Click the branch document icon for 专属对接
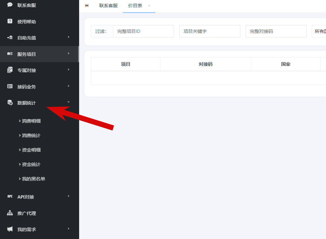 coord(10,70)
